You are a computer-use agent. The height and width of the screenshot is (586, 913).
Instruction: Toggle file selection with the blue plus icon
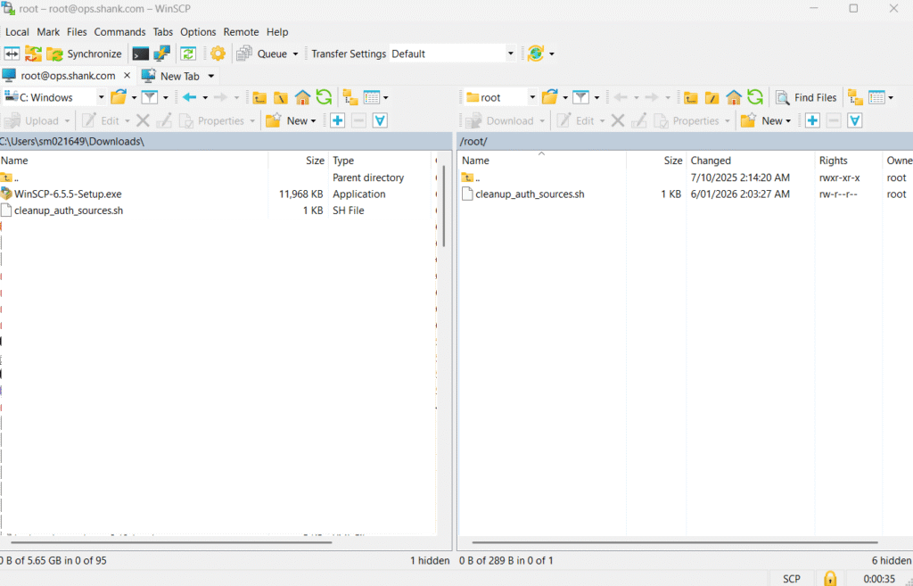tap(812, 120)
